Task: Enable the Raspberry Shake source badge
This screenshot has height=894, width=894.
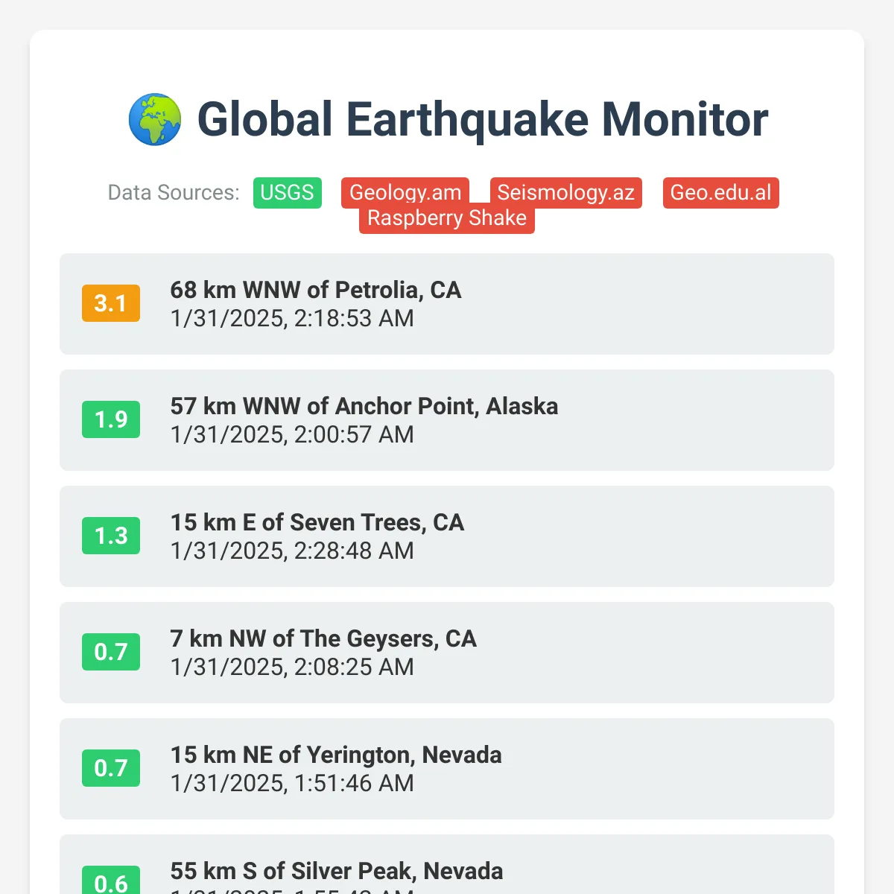Action: tap(447, 218)
